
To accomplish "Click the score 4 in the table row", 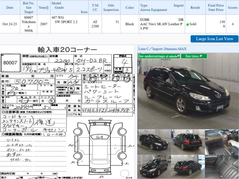I will coord(233,24).
